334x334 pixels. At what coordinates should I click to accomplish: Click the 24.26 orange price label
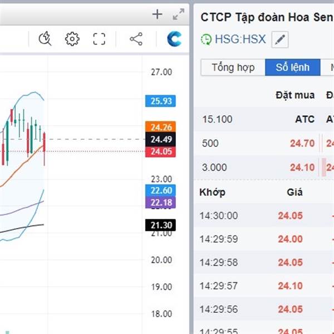(160, 127)
